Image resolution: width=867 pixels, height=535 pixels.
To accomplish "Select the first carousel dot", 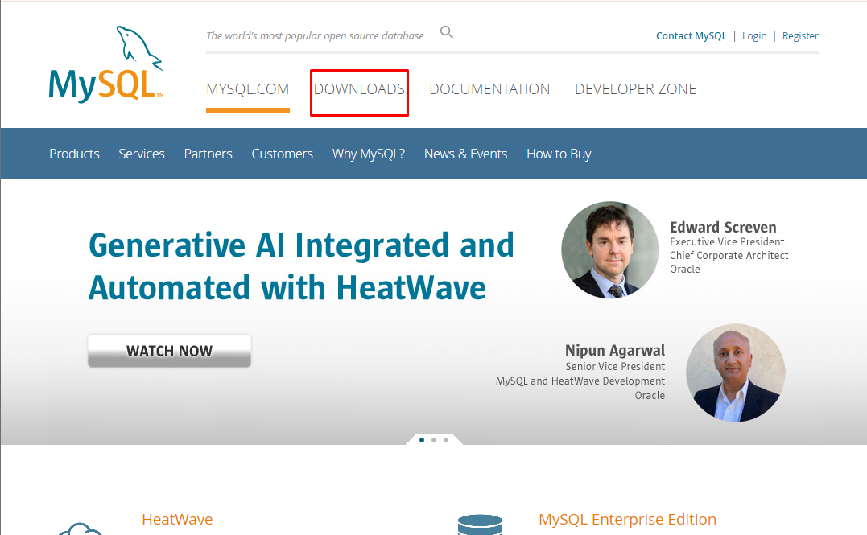I will coord(422,440).
